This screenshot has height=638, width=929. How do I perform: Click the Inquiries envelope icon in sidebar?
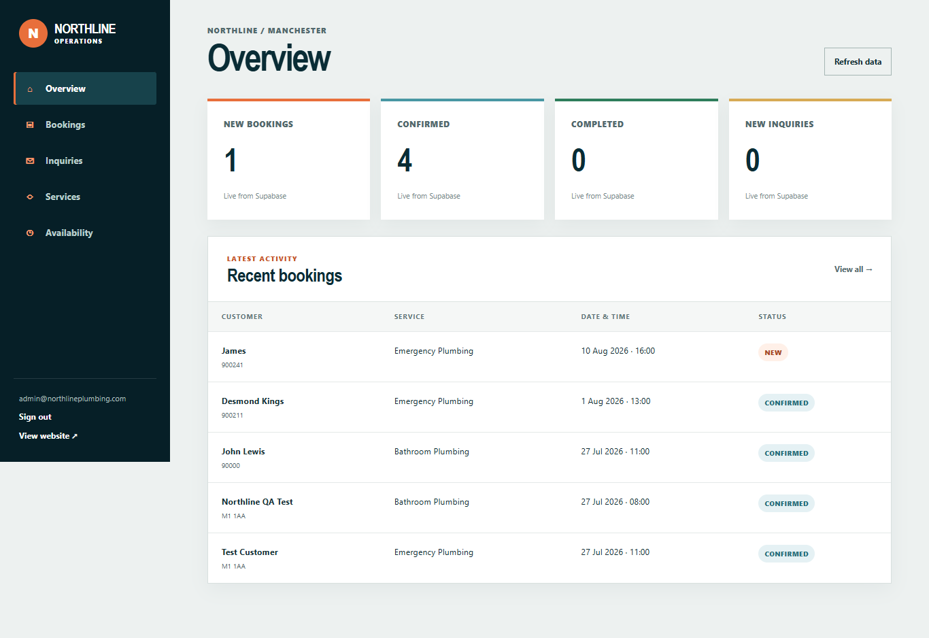(x=30, y=161)
